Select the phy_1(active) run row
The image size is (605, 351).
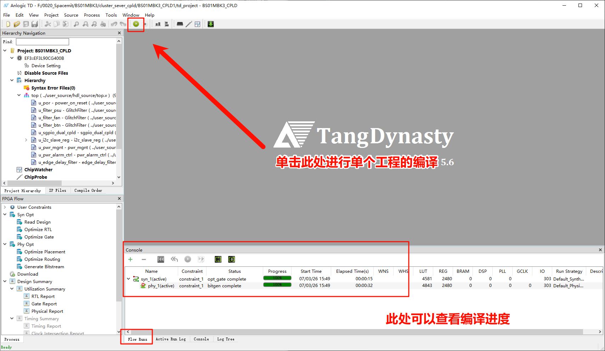coord(364,286)
